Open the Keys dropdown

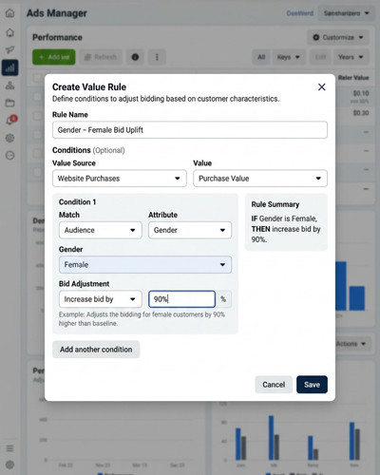(289, 57)
